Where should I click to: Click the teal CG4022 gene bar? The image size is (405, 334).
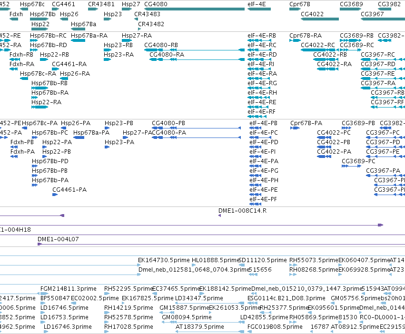320,19
